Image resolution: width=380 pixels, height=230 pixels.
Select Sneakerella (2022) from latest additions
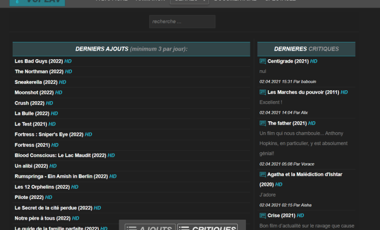[36, 82]
